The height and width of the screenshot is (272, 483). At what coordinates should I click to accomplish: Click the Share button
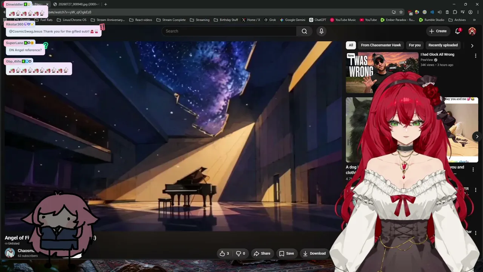[x=262, y=253]
